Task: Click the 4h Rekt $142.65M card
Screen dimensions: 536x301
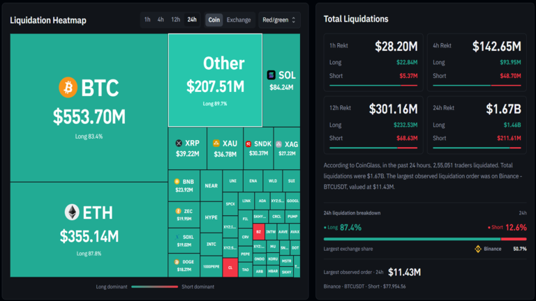Action: coord(477,63)
